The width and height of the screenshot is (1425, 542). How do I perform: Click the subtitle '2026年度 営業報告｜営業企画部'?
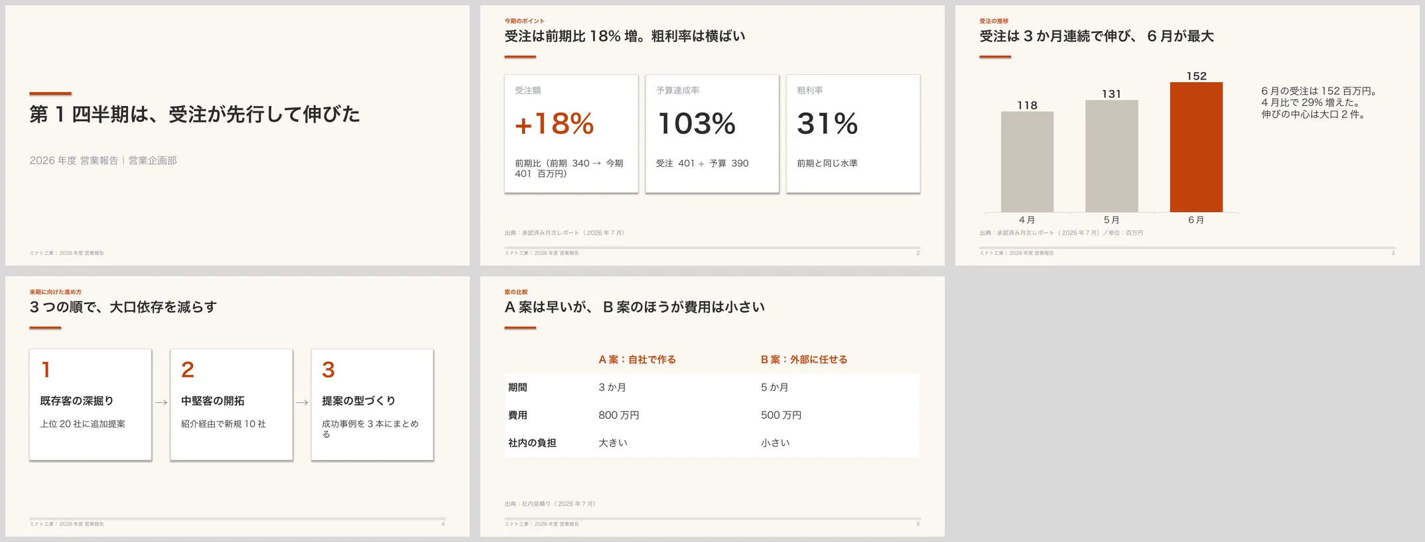[103, 160]
